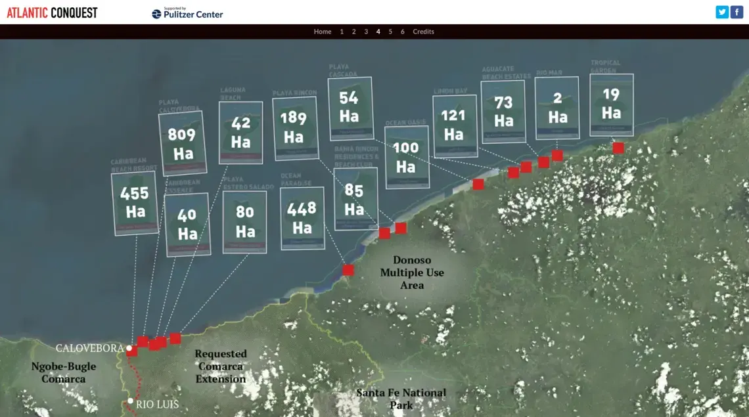Select the 54 Ha Playa Cascada card
749x417 pixels.
click(x=350, y=108)
